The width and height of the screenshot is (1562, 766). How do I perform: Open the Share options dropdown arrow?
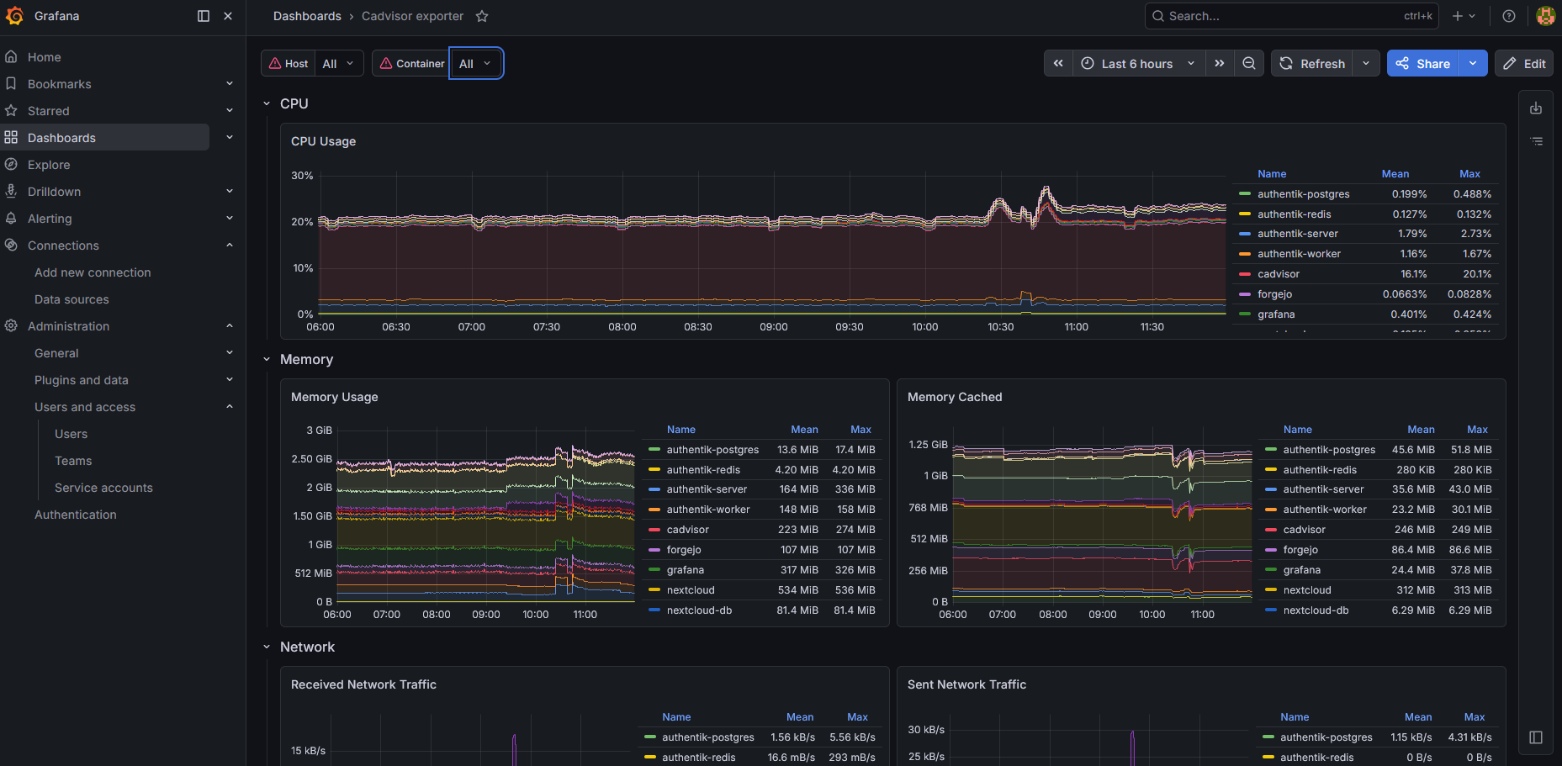1473,63
